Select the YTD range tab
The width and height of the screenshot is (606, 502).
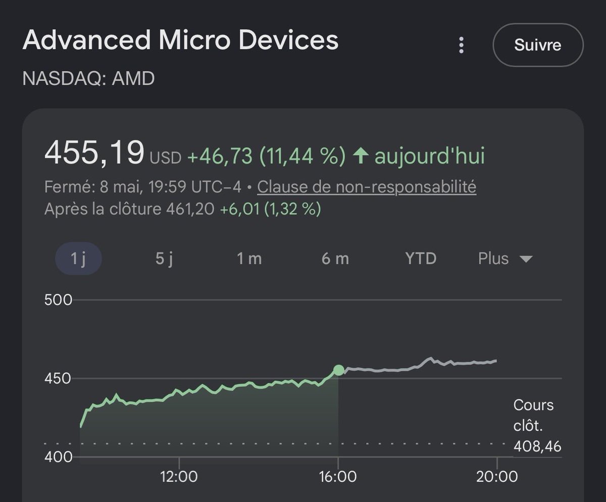[x=421, y=259]
